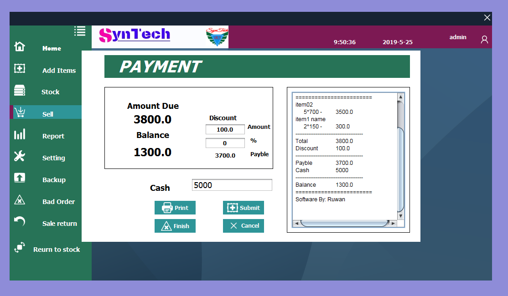Open Backup using the upload icon
The image size is (508, 296).
point(19,177)
